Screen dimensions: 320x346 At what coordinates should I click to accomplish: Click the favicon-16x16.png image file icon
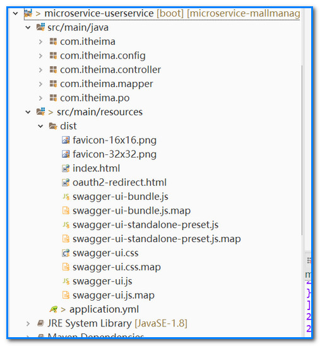pyautogui.click(x=66, y=140)
